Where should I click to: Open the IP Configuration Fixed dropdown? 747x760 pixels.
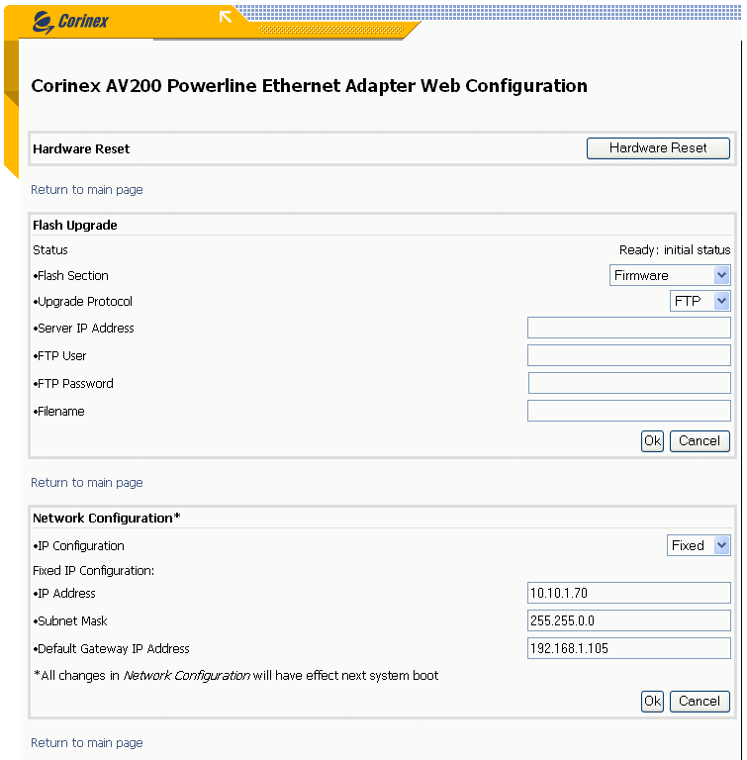(699, 545)
